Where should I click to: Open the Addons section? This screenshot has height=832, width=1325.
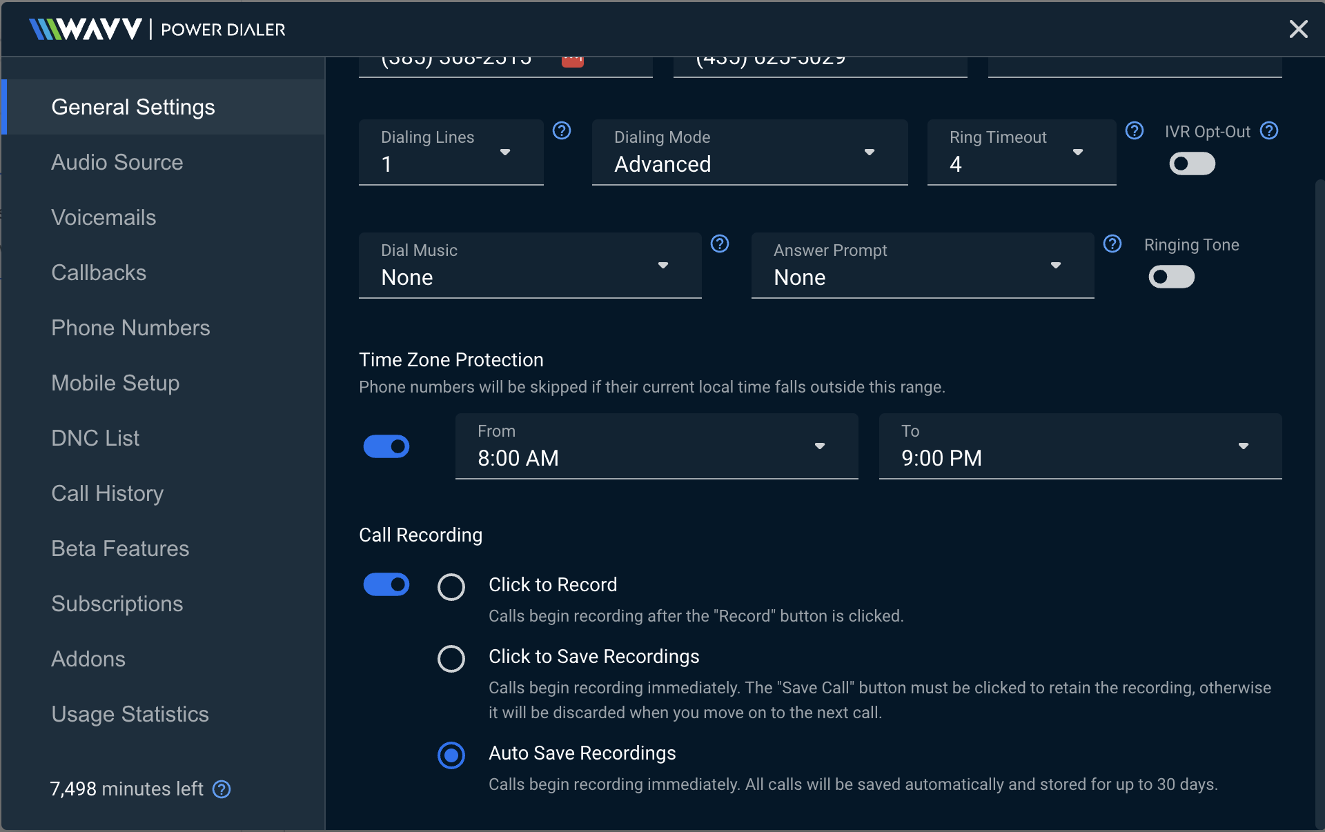(163, 659)
